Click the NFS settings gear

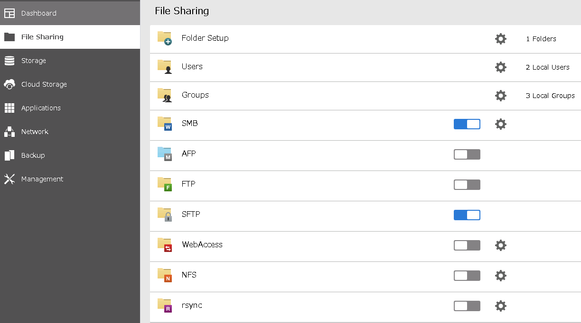(x=500, y=276)
